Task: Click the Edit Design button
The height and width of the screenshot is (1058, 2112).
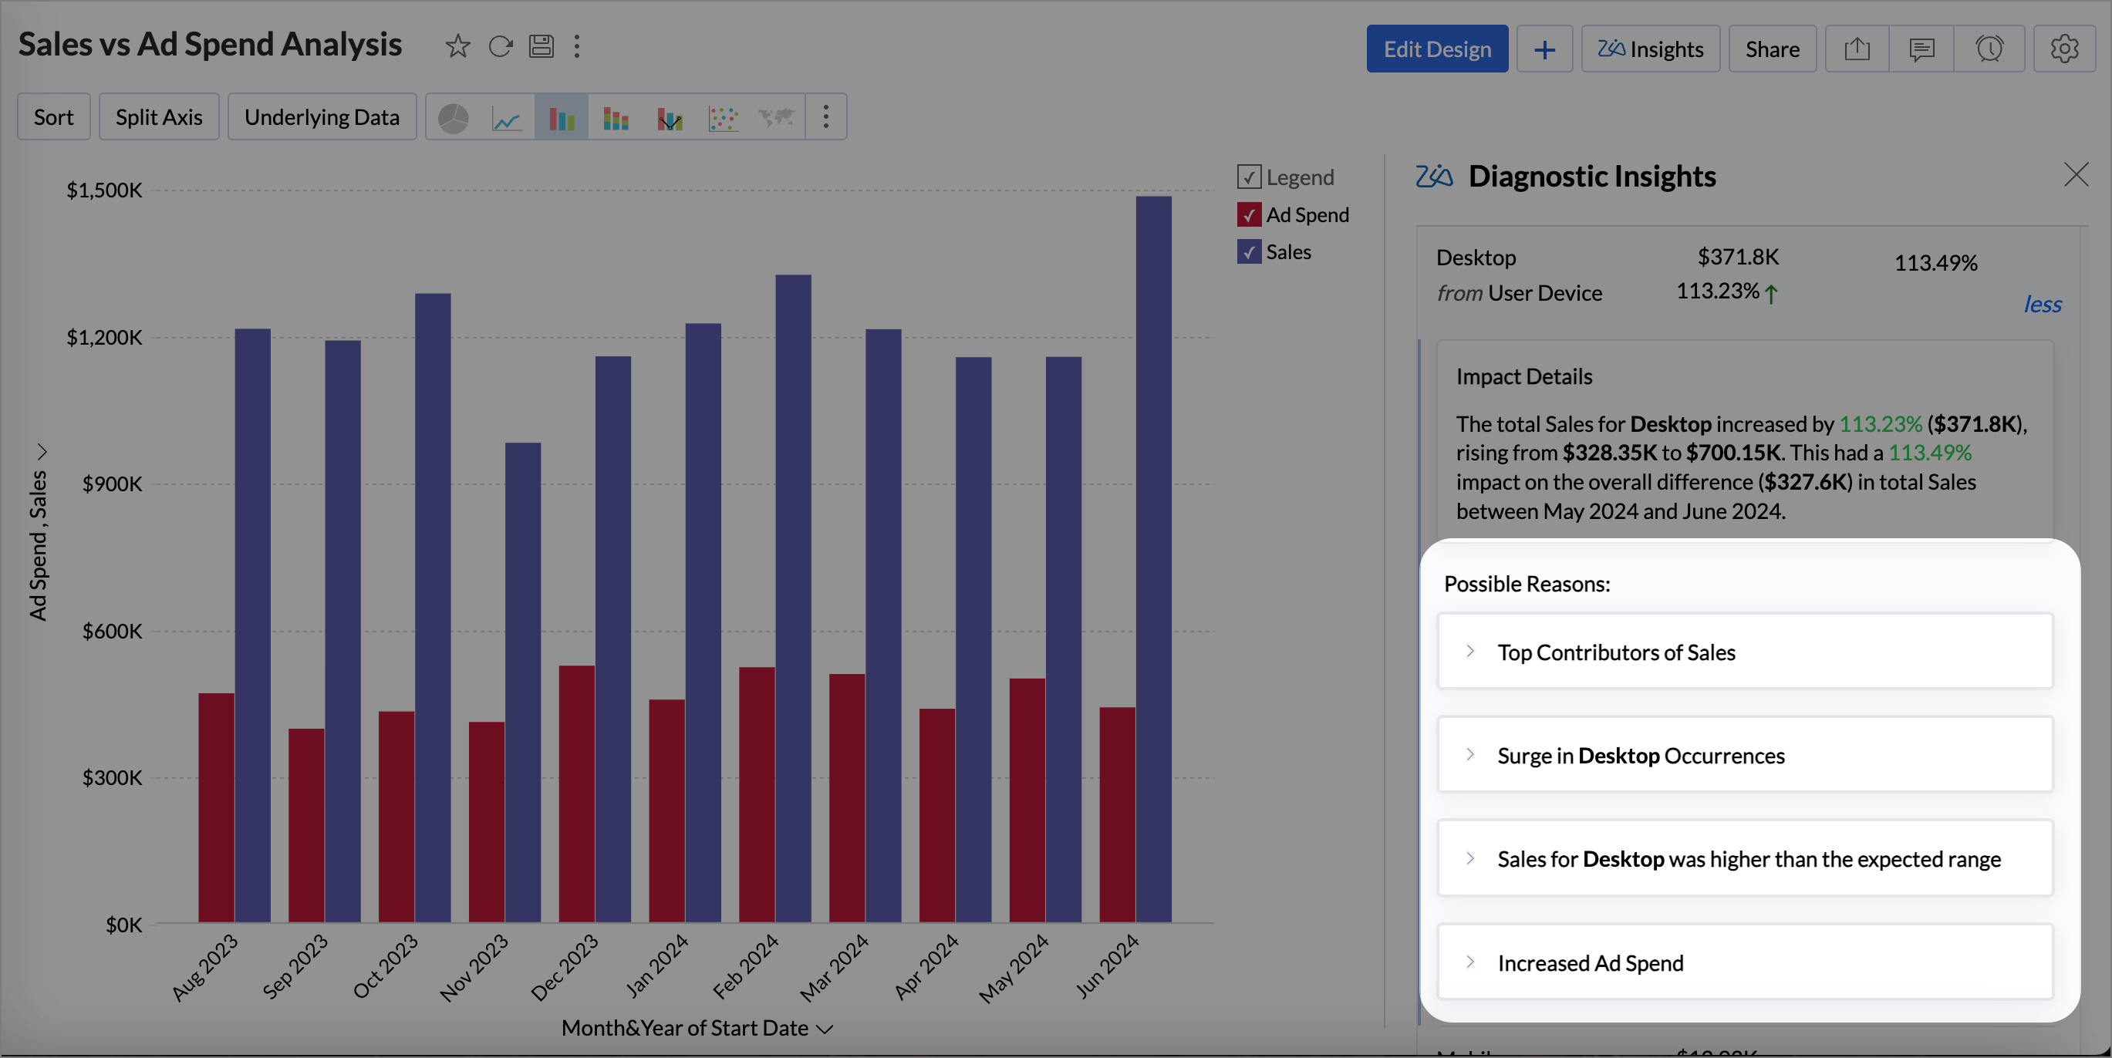Action: 1436,49
